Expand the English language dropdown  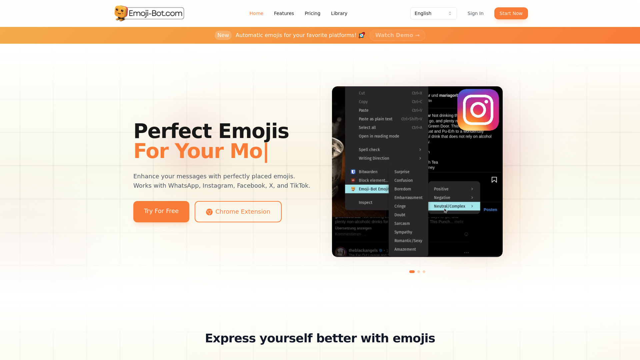point(433,13)
